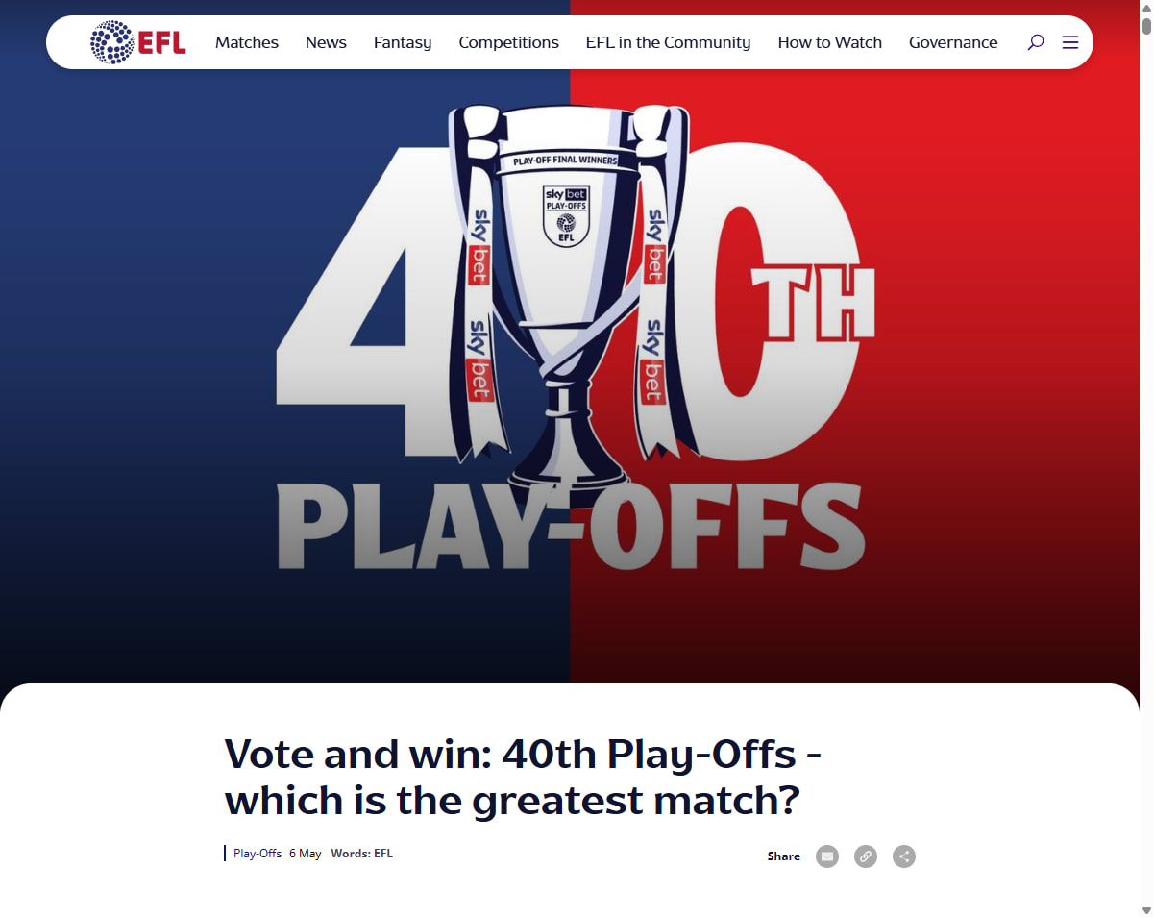
Task: Copy article link with chain icon
Action: click(x=866, y=856)
